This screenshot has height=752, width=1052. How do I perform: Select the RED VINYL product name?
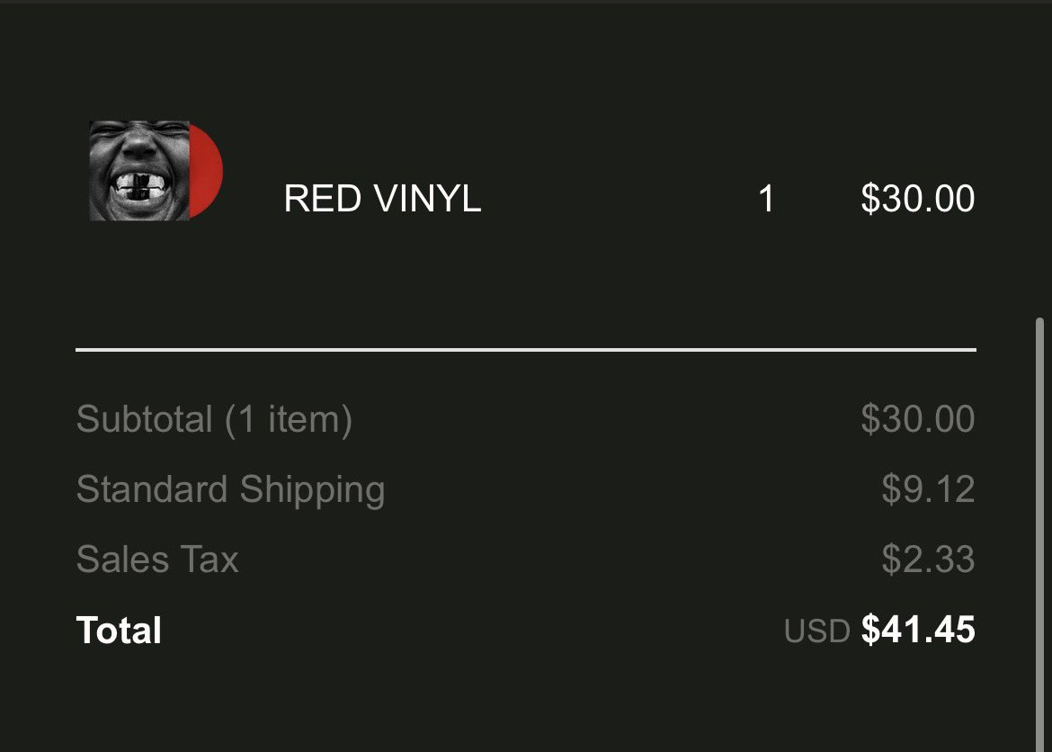pyautogui.click(x=382, y=199)
